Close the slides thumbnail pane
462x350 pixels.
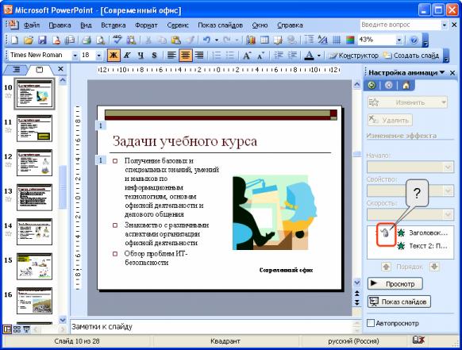(x=60, y=69)
